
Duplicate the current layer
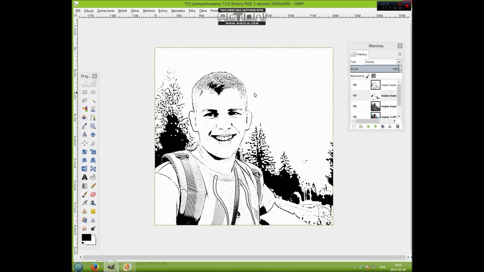[383, 127]
